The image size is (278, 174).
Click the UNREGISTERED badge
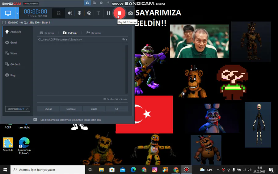tap(31, 3)
